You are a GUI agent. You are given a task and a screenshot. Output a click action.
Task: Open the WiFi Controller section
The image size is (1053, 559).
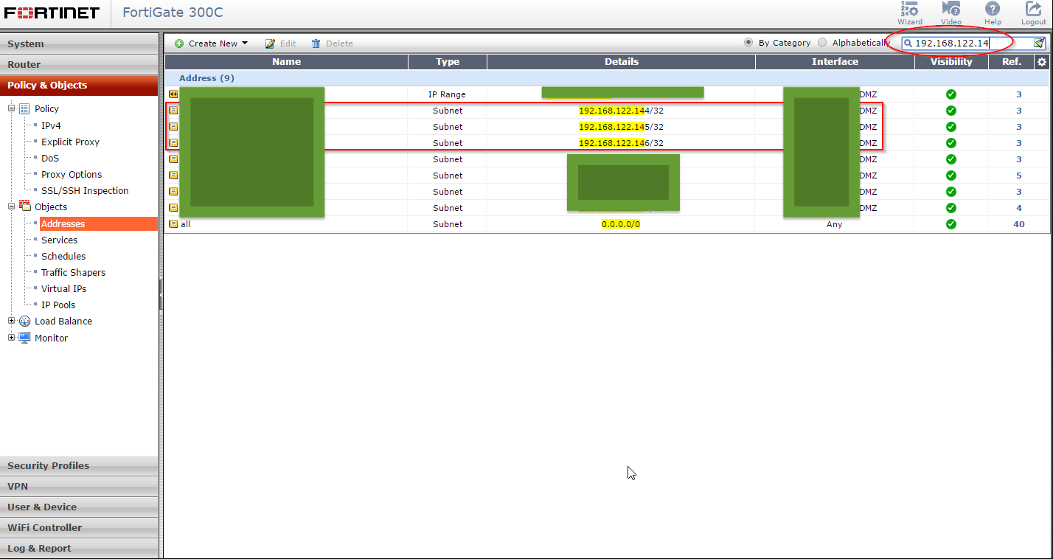tap(79, 528)
